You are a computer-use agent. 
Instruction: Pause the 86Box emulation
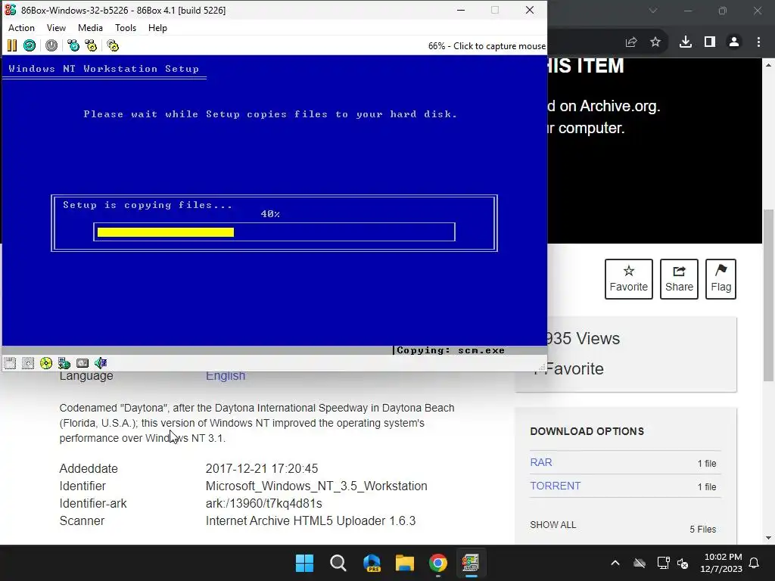pos(12,46)
